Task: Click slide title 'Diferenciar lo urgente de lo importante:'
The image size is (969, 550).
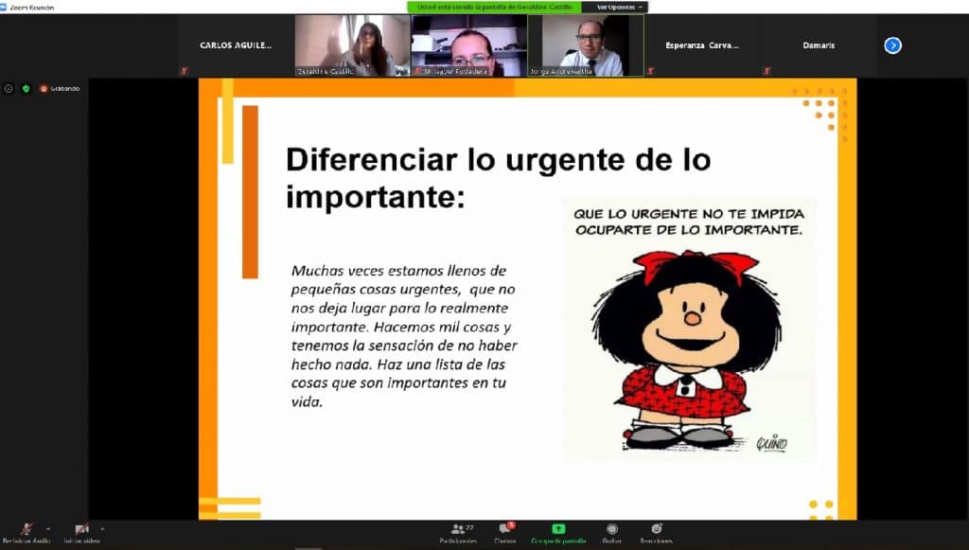Action: click(x=498, y=178)
